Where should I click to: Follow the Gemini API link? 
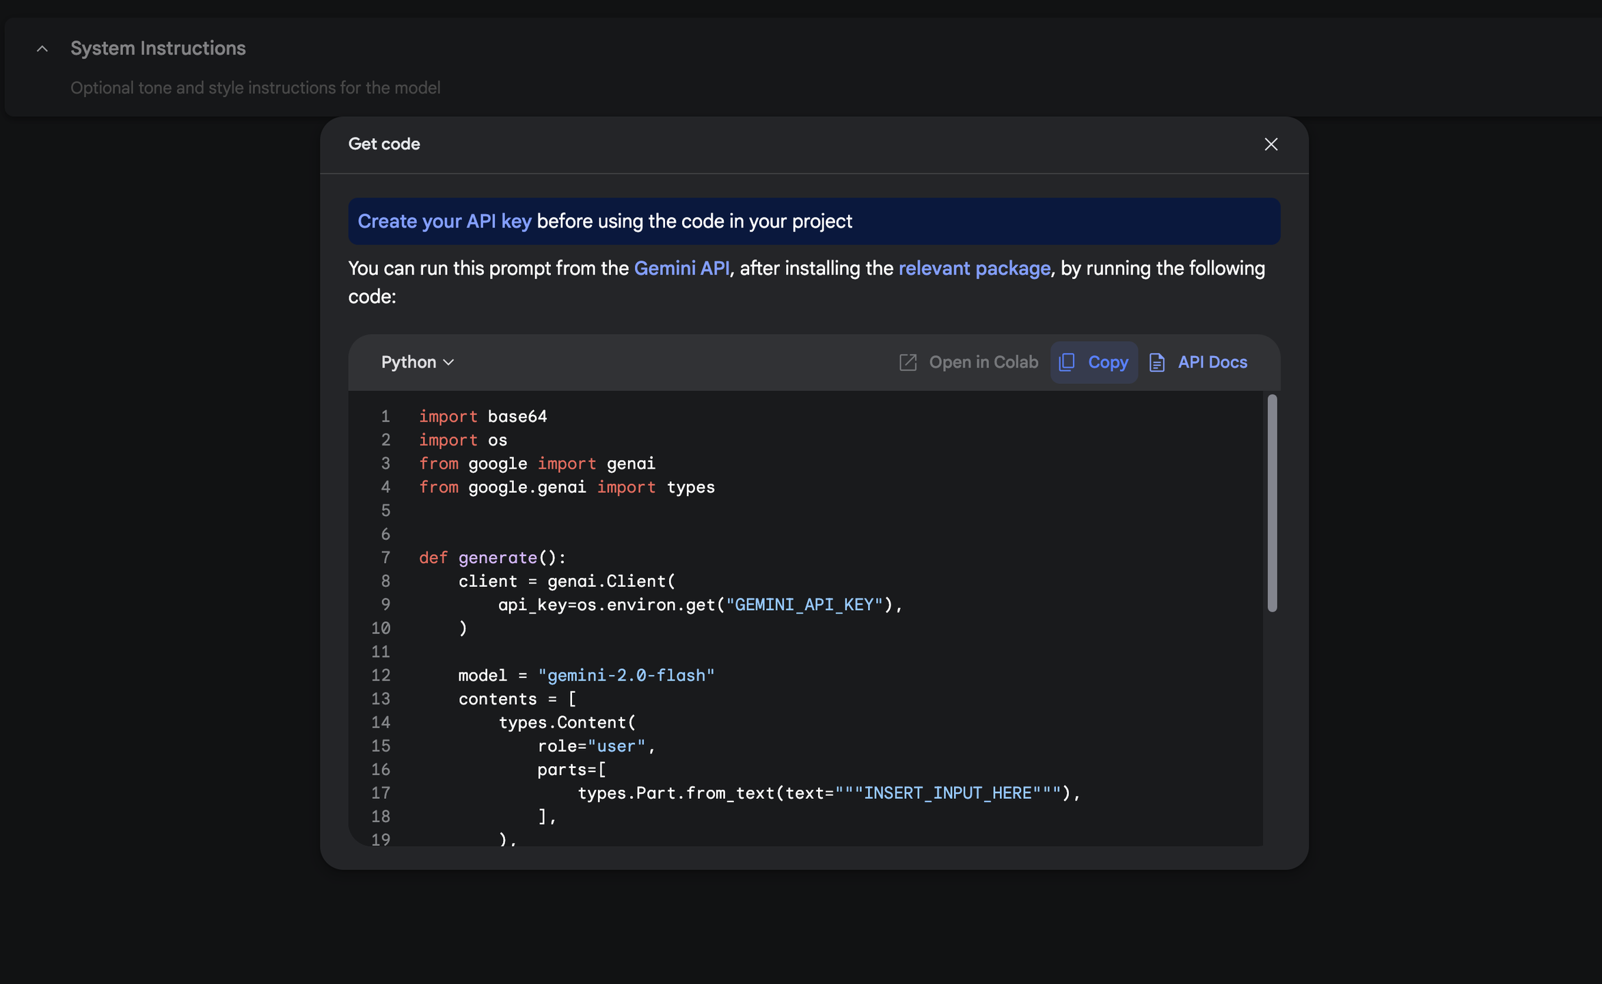[681, 269]
